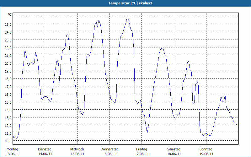Click the Donnerstag day label

point(109,149)
